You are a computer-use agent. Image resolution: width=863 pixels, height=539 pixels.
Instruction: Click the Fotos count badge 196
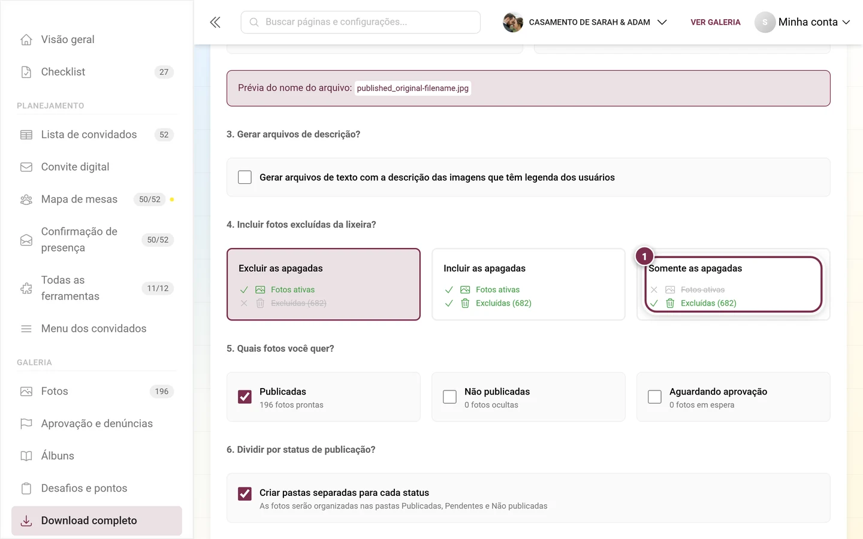[x=162, y=392]
